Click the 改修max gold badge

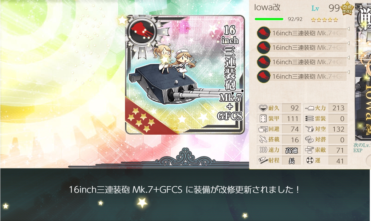coord(347,8)
